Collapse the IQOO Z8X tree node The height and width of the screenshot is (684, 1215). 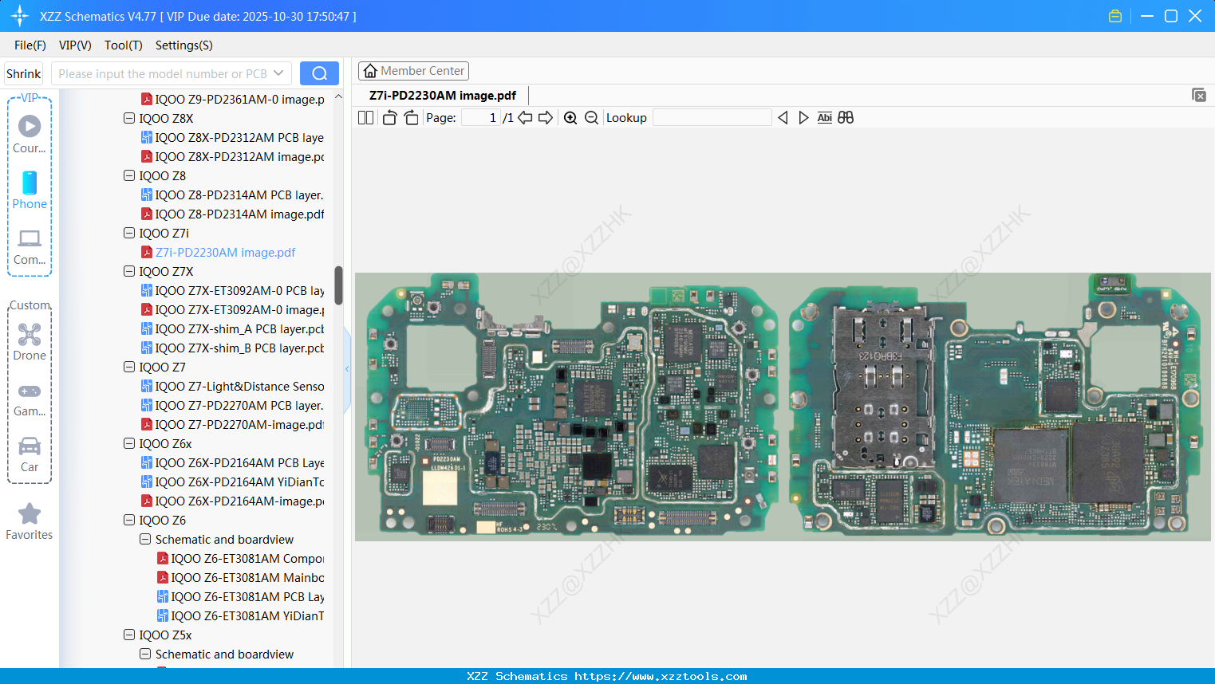click(129, 119)
